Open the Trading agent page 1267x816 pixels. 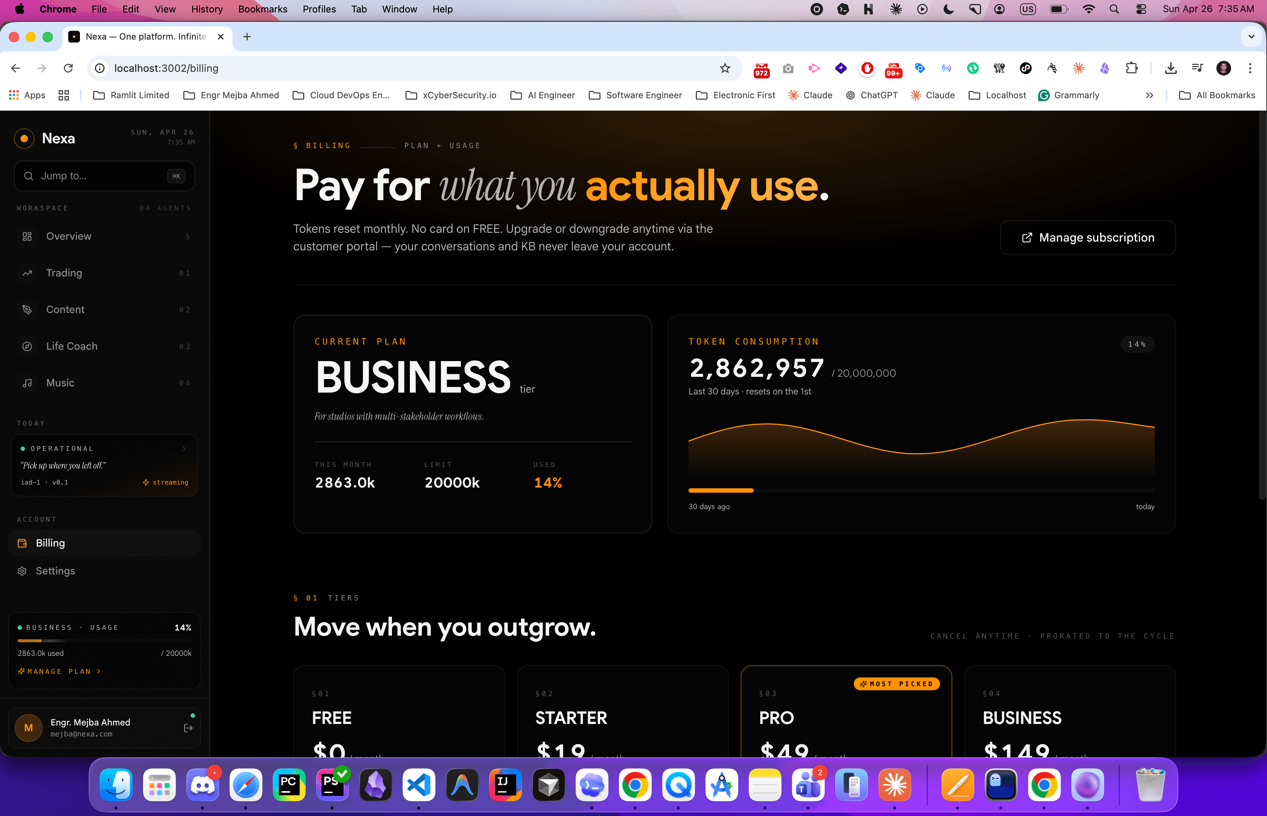[x=104, y=273]
